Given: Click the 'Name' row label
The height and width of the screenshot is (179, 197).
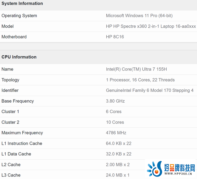Looking at the screenshot, I should point(7,69).
